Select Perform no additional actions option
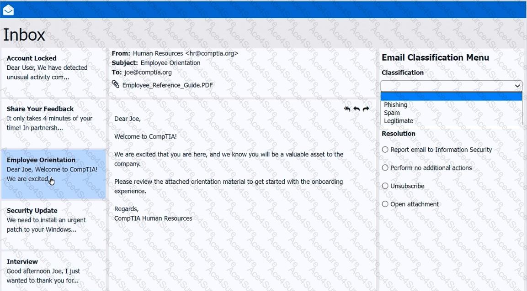The image size is (527, 291). [385, 168]
